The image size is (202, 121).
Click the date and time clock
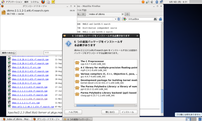click(178, 2)
